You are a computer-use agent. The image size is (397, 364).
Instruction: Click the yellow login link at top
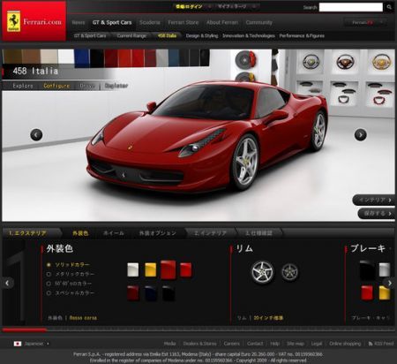pyautogui.click(x=189, y=6)
